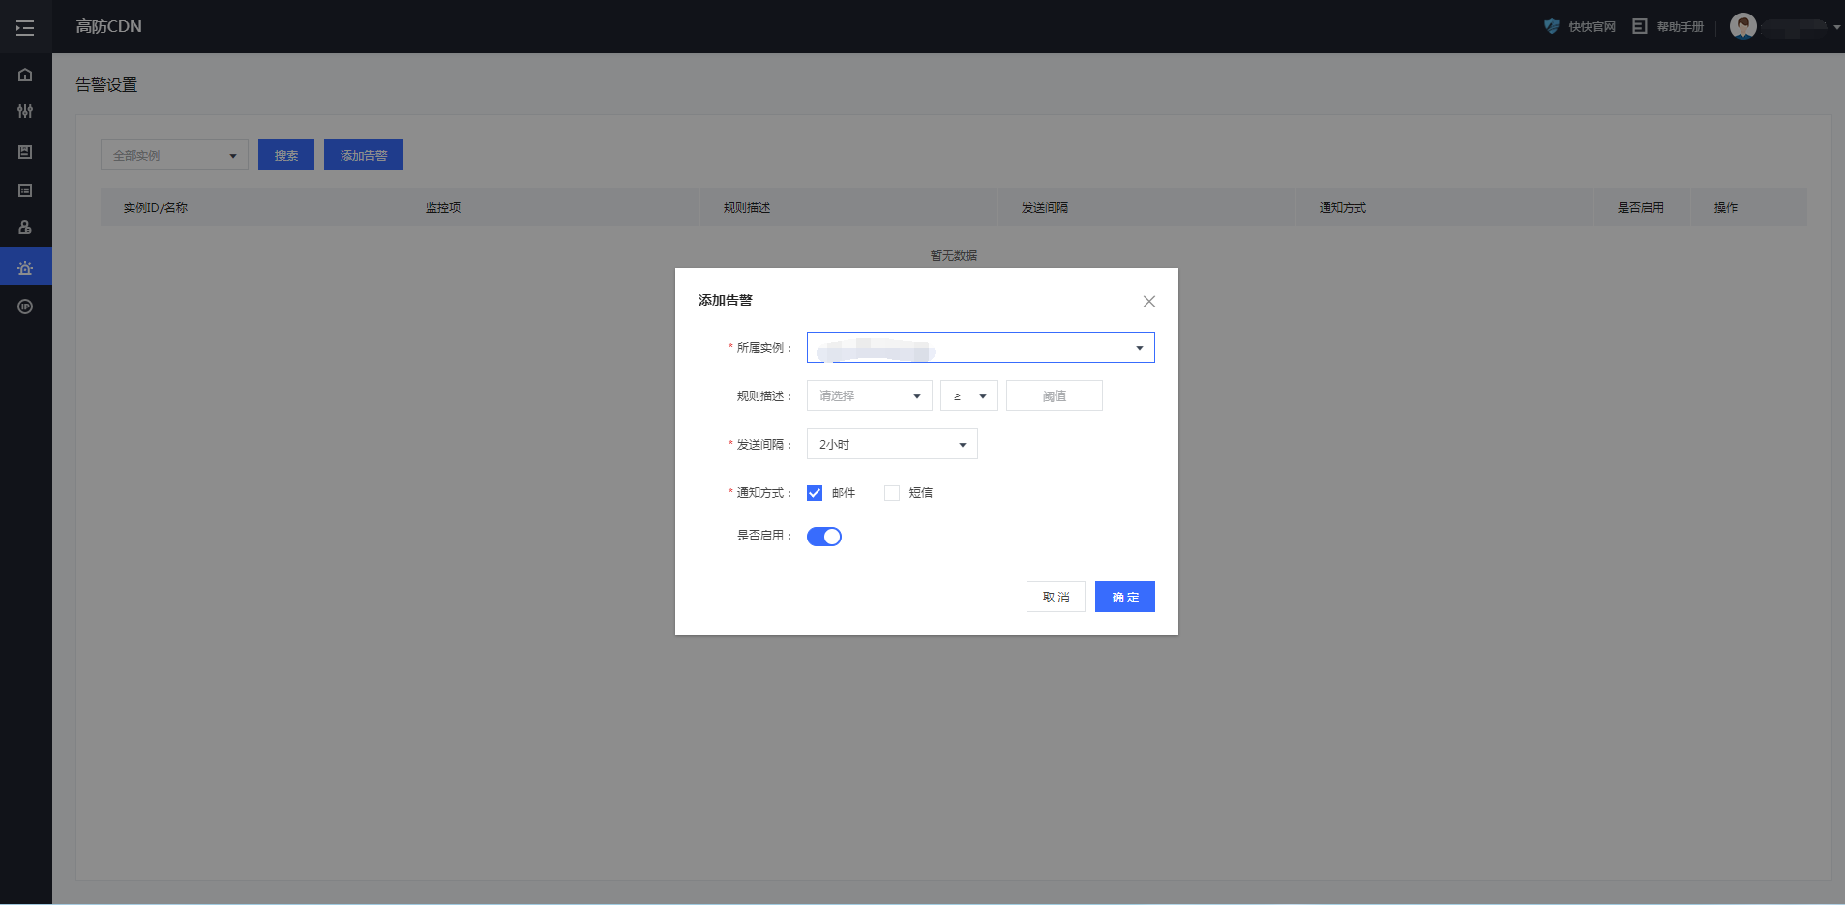Open the ≥ comparison operator dropdown

tap(968, 395)
